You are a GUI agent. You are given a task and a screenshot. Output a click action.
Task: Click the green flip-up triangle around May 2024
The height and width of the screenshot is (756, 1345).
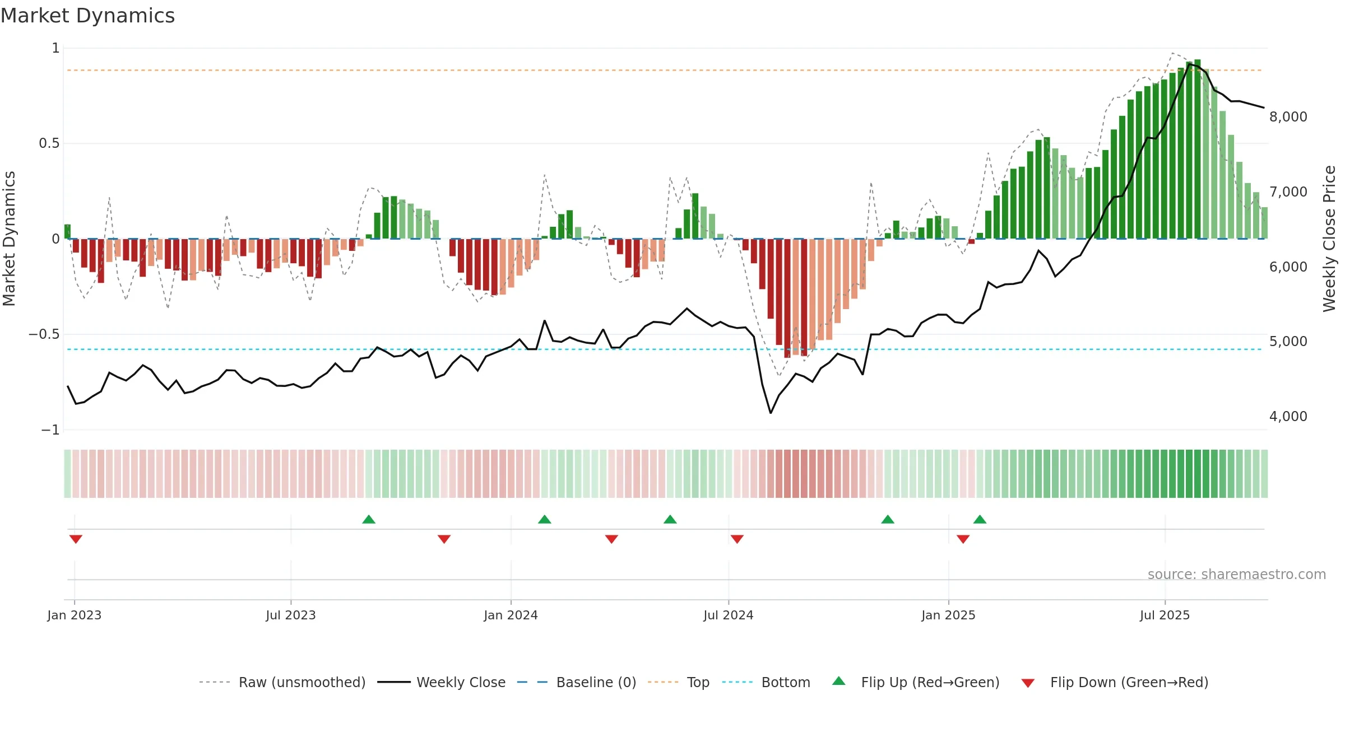(x=670, y=520)
